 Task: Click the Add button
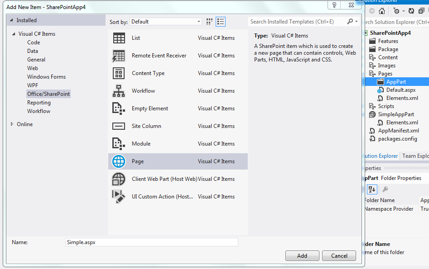coord(302,256)
